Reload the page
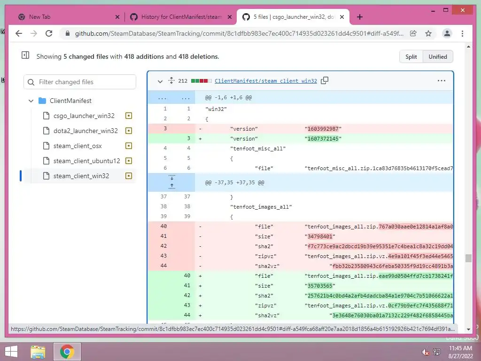The width and height of the screenshot is (481, 361). (x=49, y=33)
